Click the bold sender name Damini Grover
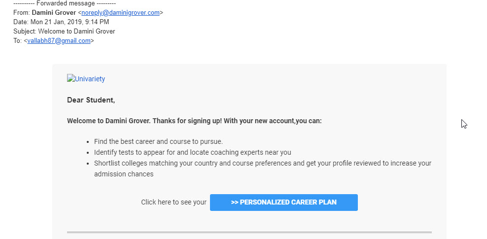This screenshot has width=487, height=239. [x=54, y=13]
